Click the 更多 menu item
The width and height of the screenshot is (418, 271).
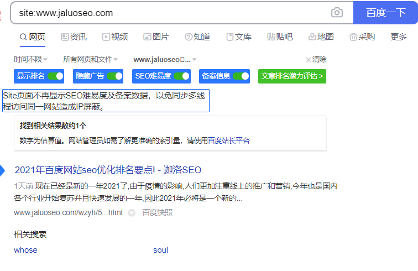tap(399, 37)
